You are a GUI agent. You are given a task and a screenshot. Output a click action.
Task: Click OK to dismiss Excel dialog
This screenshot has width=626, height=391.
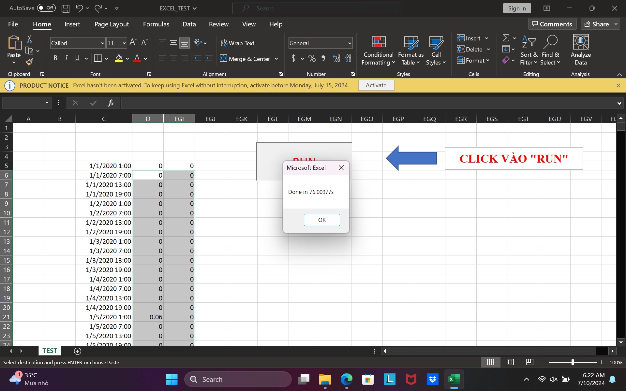click(322, 220)
